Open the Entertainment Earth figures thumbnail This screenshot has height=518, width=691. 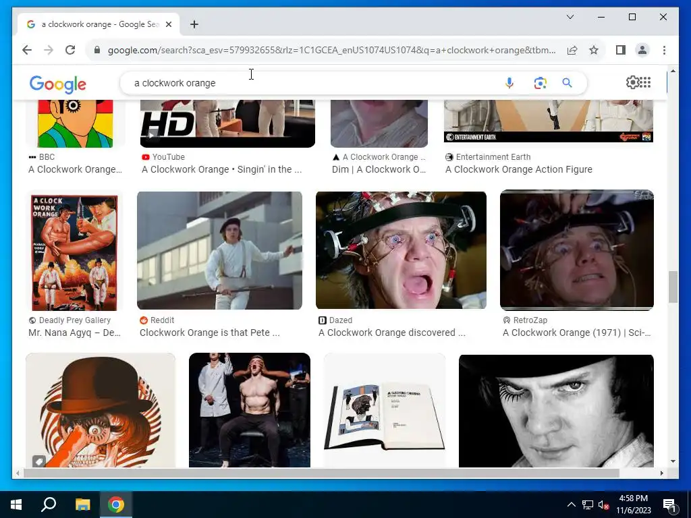549,121
